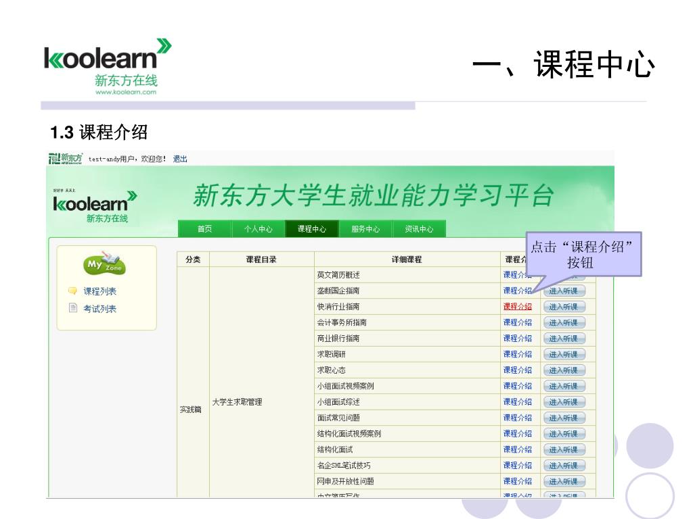Viewport: 693px width, 519px height.
Task: Open 课程列表 in the sidebar
Action: [100, 291]
